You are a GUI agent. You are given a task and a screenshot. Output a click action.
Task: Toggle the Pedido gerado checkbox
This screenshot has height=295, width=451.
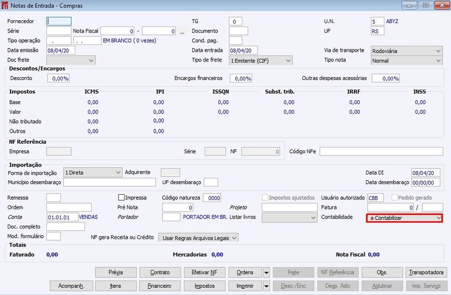point(395,198)
